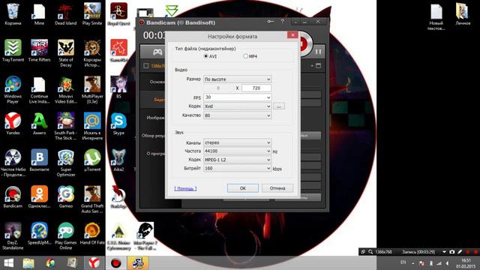Open Амиго browser desktop icon
Viewport: 480px width, 270px height.
39,123
